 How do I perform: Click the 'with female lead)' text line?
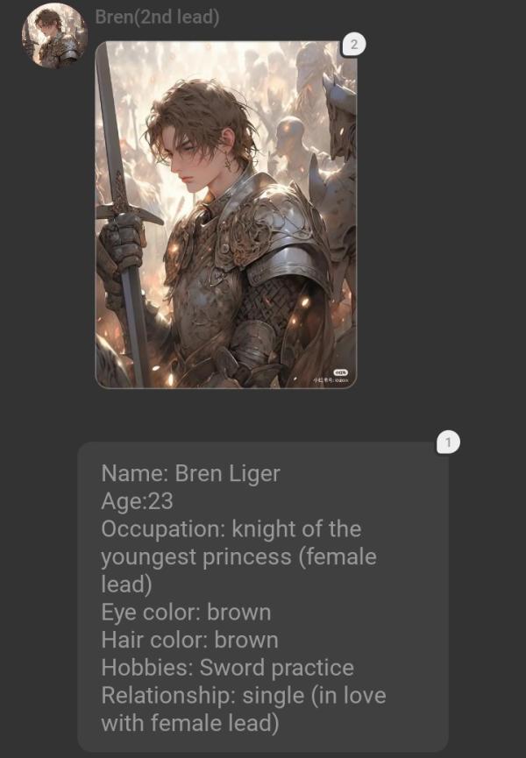(190, 724)
